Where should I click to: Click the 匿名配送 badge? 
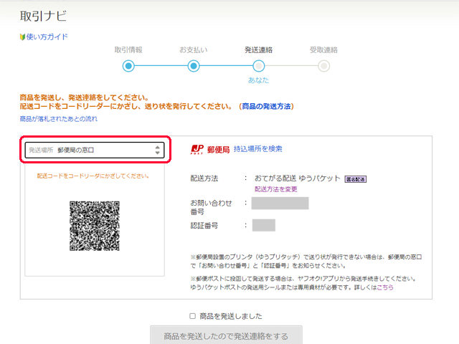(356, 179)
